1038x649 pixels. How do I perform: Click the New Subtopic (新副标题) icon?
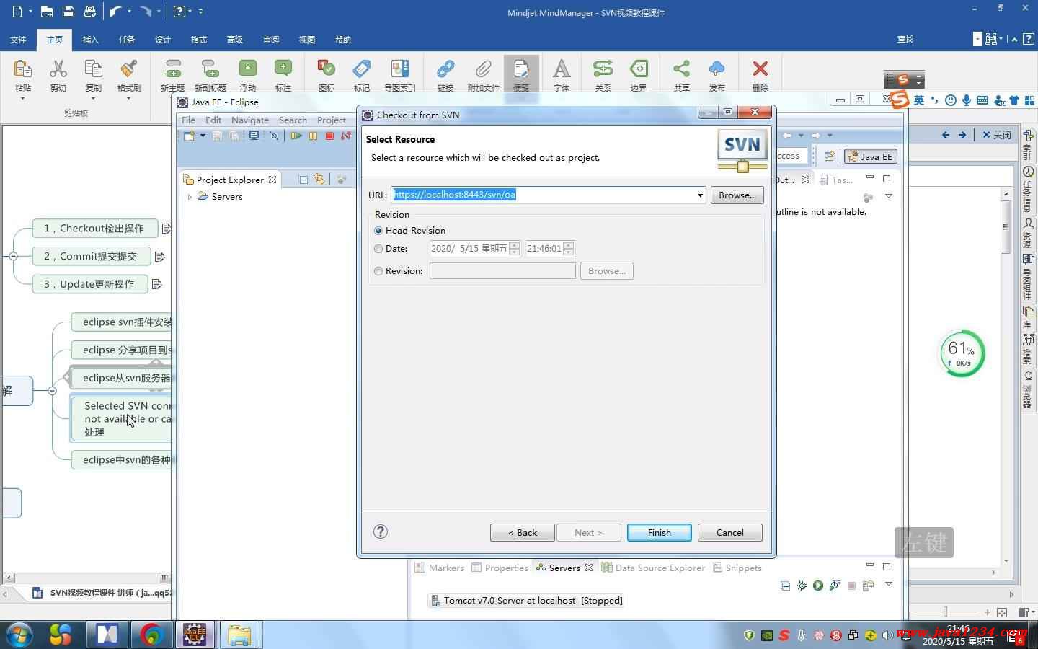tap(210, 69)
